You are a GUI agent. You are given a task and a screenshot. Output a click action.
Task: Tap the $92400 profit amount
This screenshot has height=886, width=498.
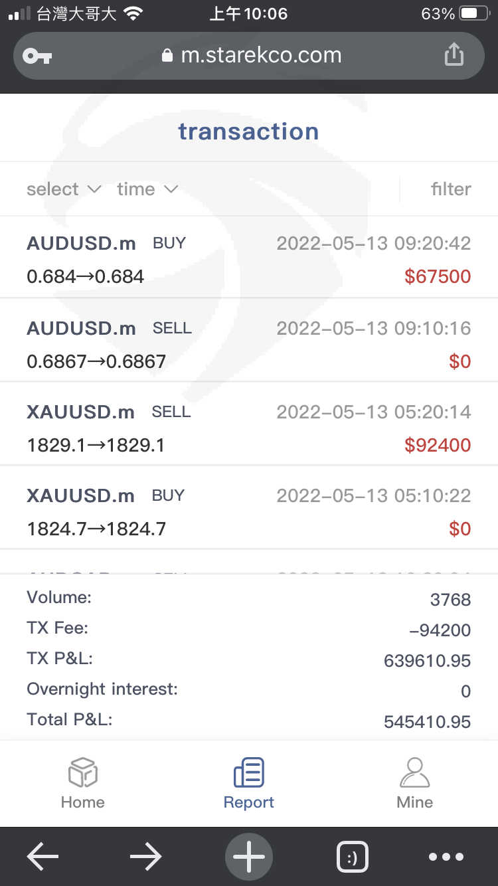tap(438, 445)
